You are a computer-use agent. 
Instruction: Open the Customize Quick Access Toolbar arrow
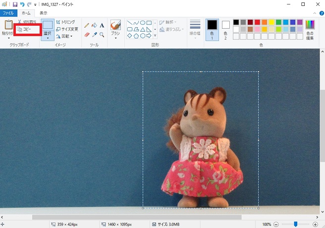pos(35,4)
